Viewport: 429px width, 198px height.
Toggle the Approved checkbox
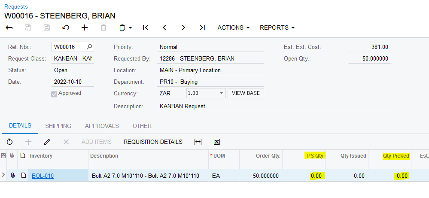(54, 94)
